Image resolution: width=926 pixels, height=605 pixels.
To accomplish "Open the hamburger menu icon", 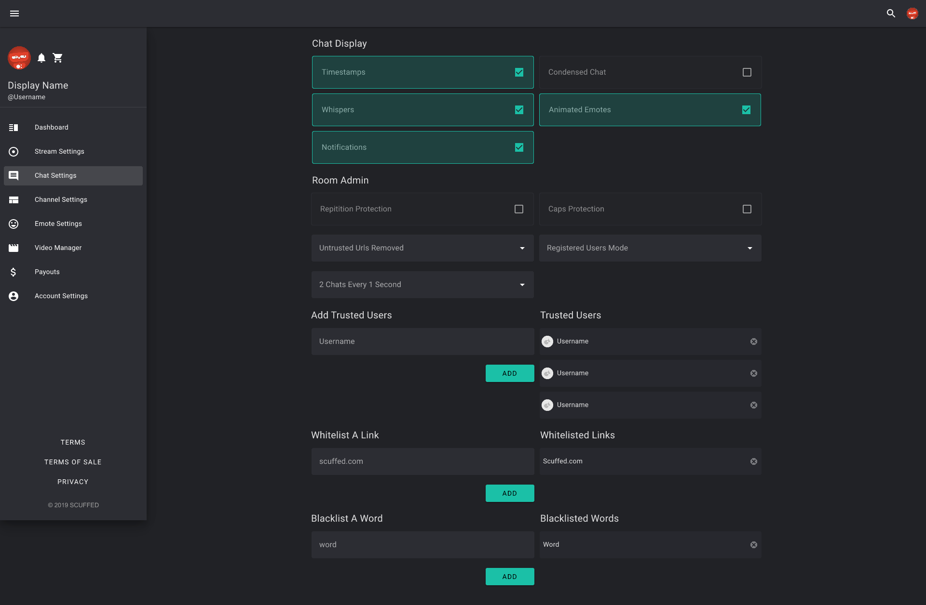I will coord(14,13).
